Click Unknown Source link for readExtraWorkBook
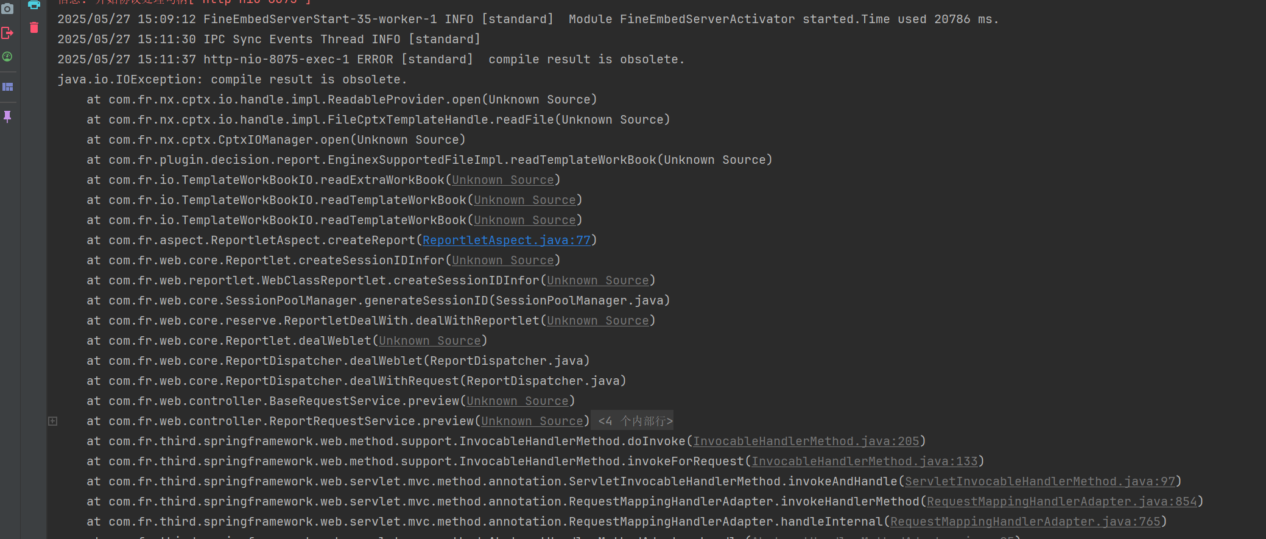The width and height of the screenshot is (1266, 539). pos(503,180)
